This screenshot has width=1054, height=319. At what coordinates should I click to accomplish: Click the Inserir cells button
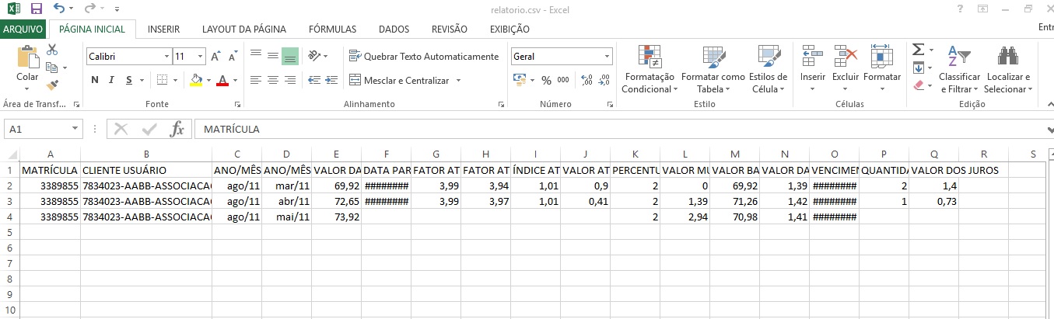(813, 69)
